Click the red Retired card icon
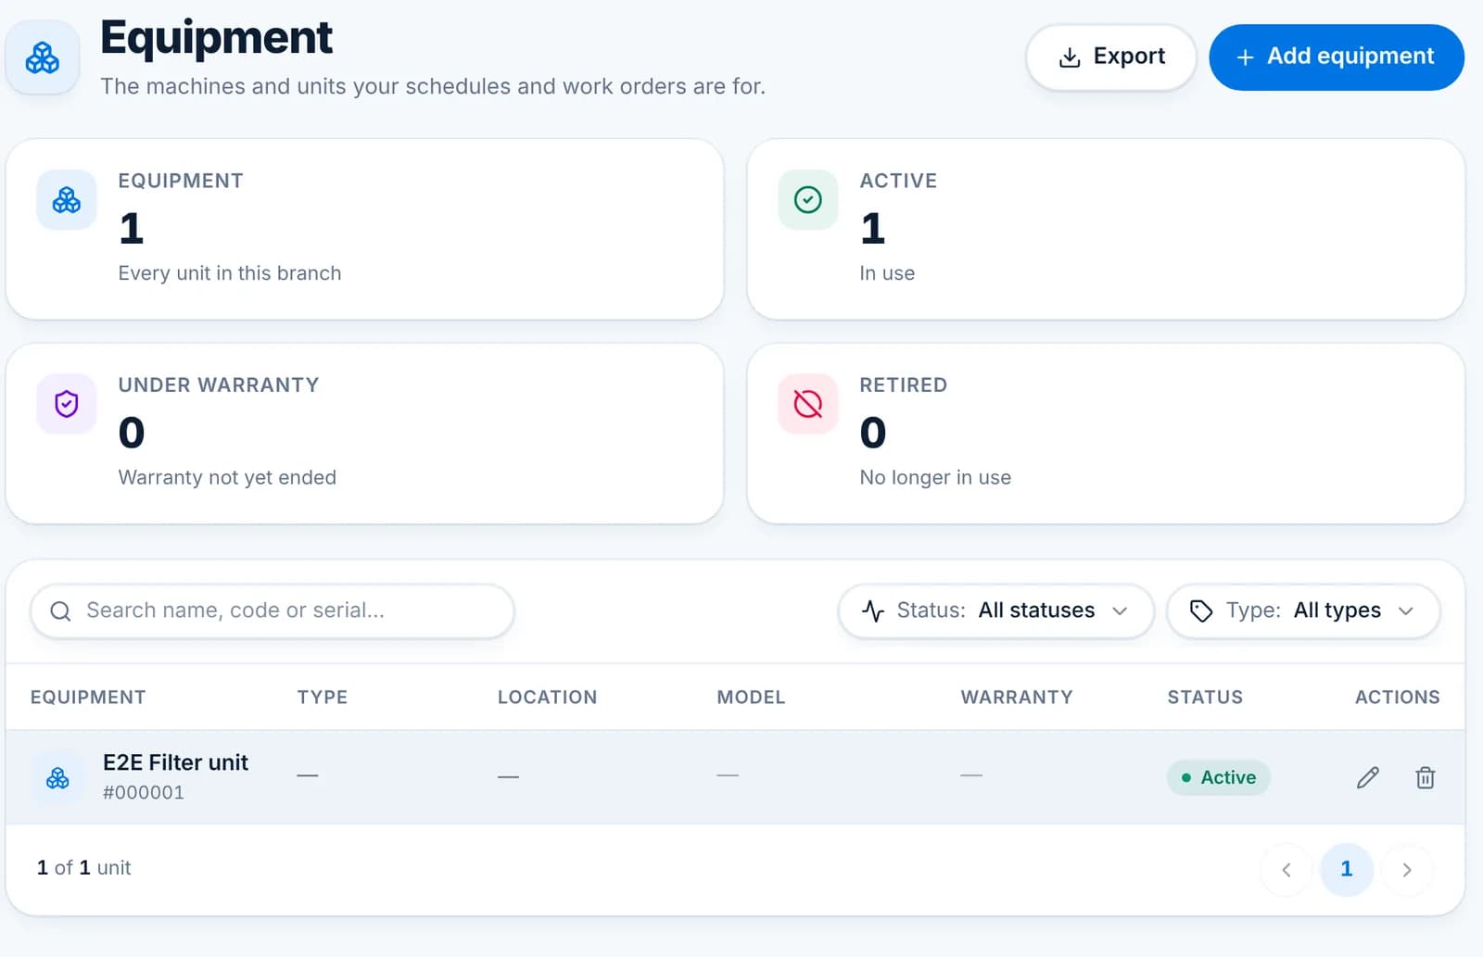This screenshot has height=957, width=1483. click(808, 404)
